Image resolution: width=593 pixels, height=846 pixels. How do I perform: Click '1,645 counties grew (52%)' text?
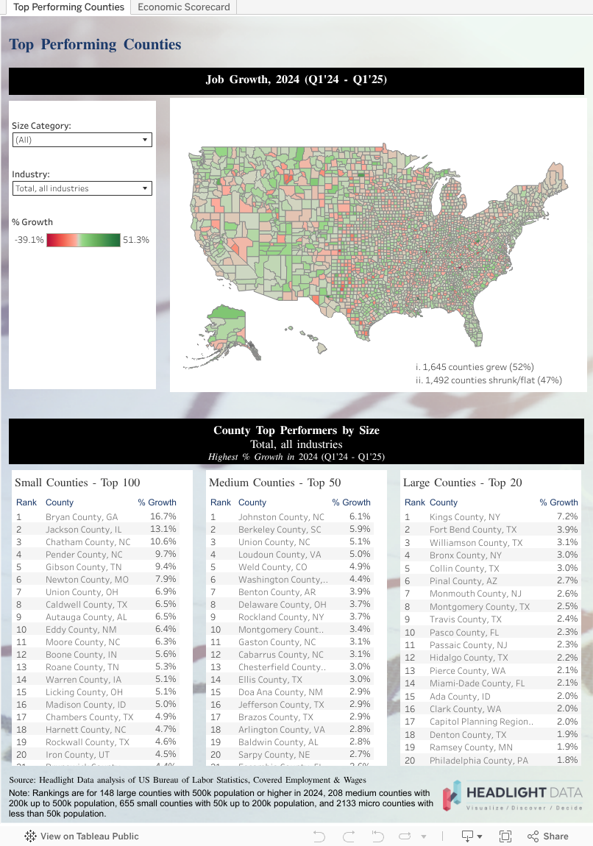(x=475, y=367)
